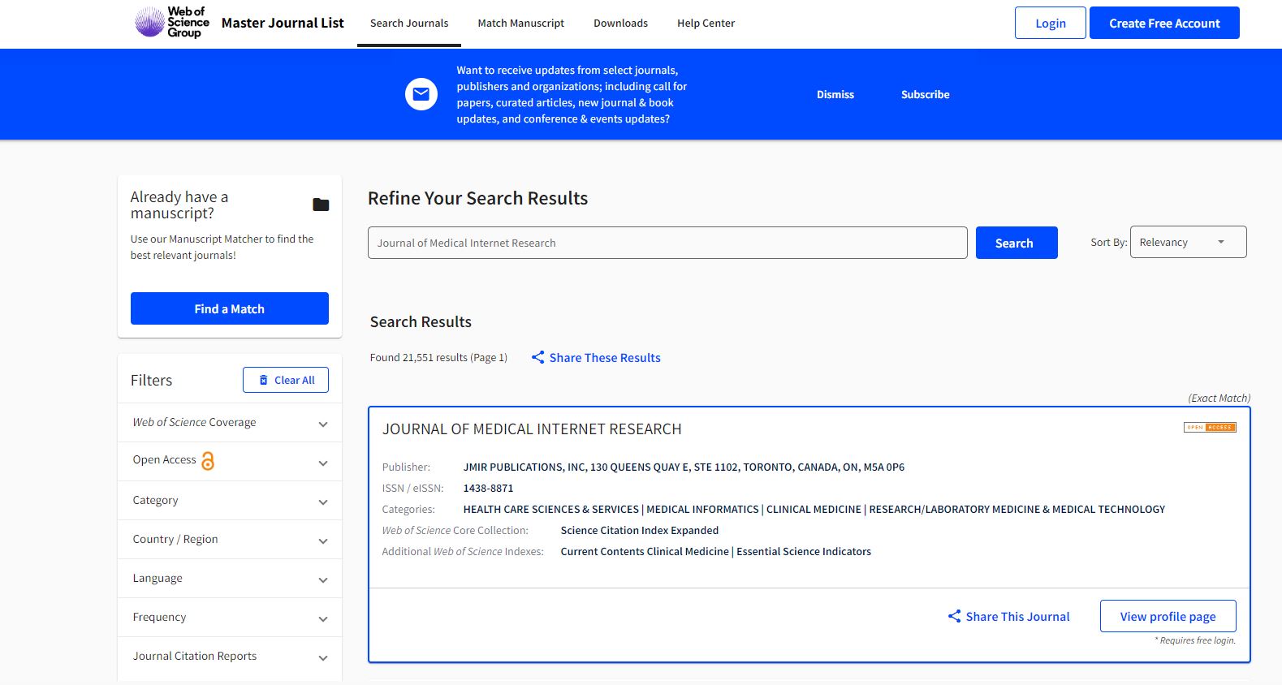Image resolution: width=1282 pixels, height=685 pixels.
Task: Expand the Open Access filter
Action: 230,462
